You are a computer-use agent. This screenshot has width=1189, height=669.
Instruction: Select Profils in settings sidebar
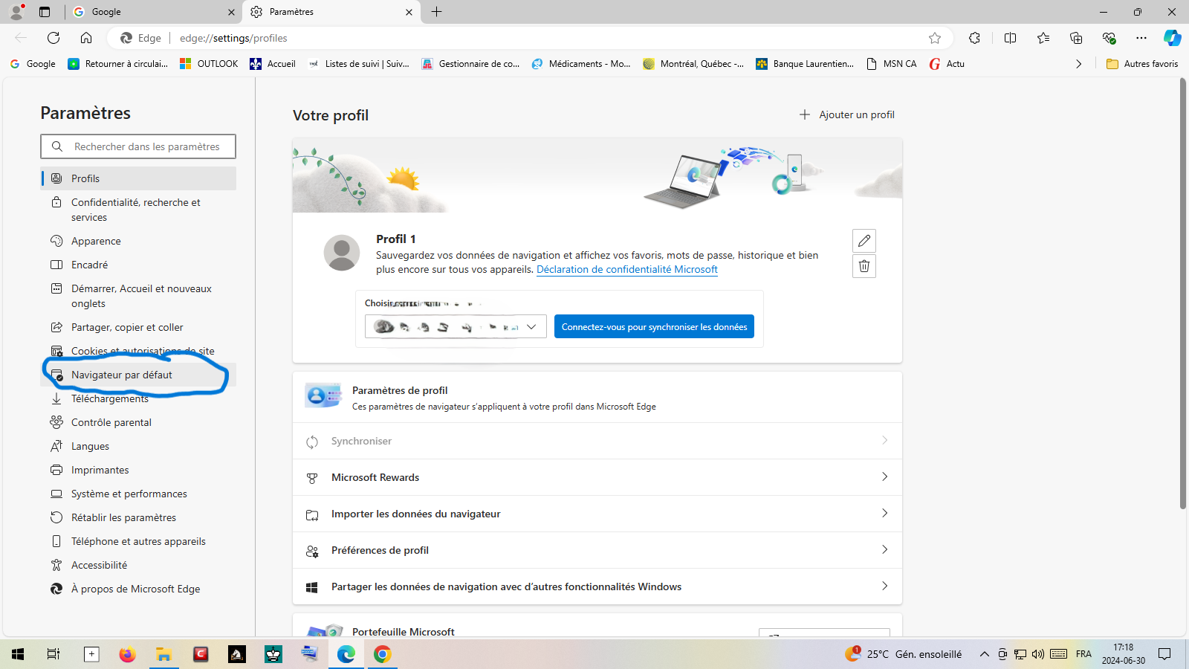tap(138, 178)
